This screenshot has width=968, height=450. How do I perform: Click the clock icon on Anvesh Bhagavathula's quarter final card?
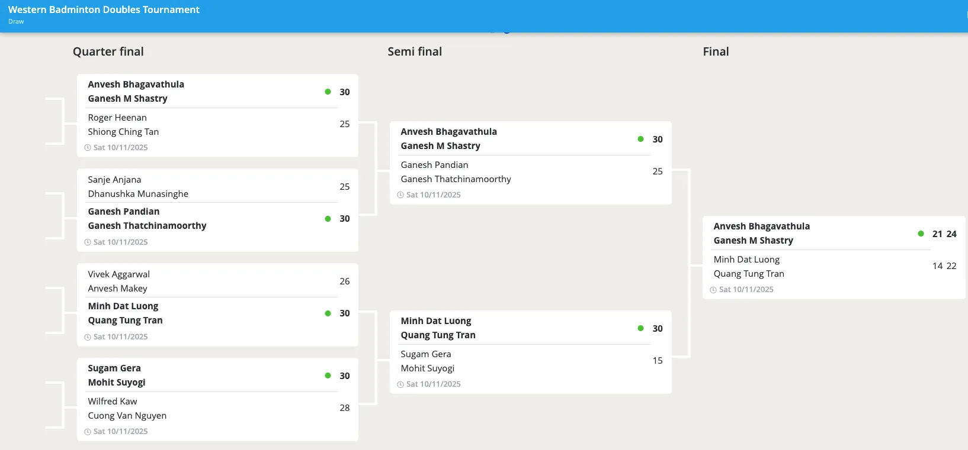pos(87,147)
